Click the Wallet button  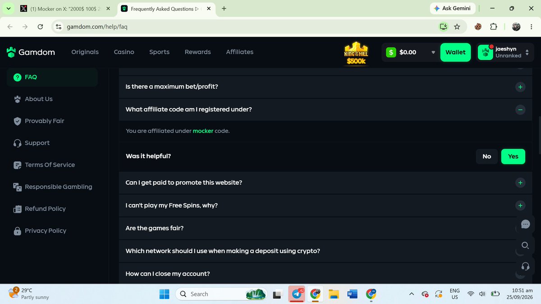pos(455,52)
